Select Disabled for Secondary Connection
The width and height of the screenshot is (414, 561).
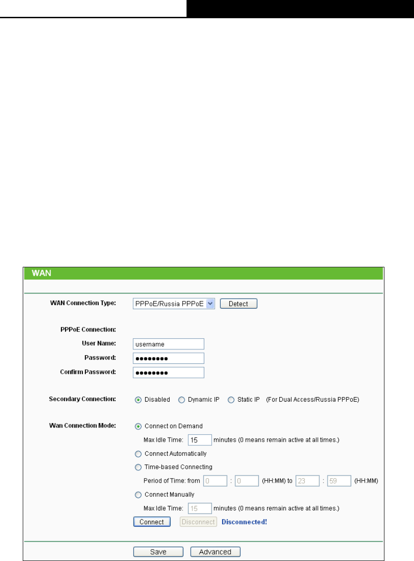click(x=138, y=400)
